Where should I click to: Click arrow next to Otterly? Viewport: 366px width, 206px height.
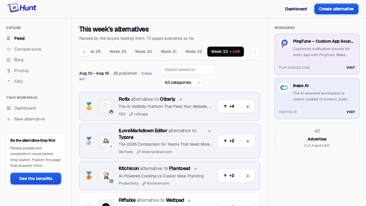[180, 100]
